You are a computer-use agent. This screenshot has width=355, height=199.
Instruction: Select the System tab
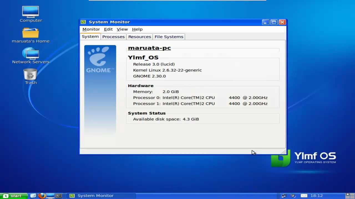coord(90,36)
